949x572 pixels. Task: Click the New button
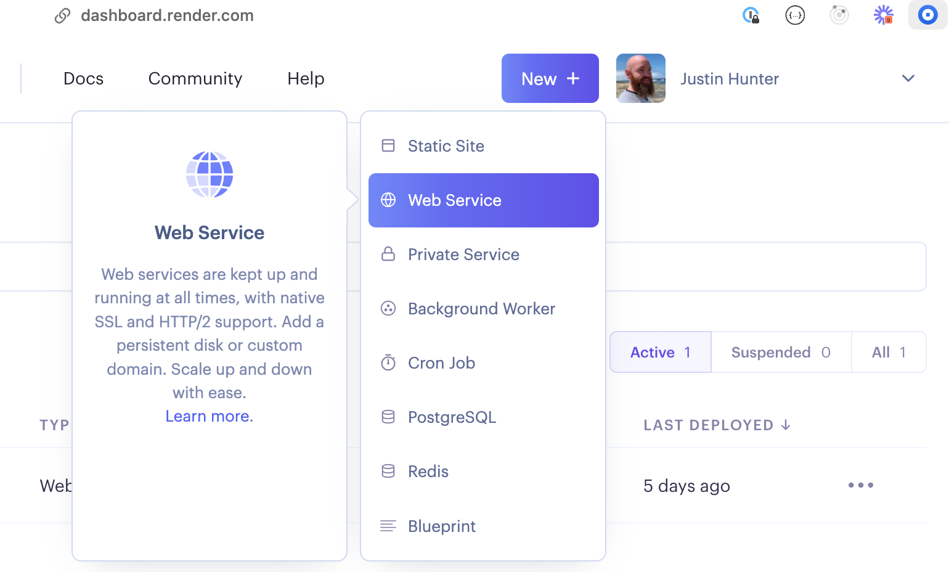click(x=550, y=78)
